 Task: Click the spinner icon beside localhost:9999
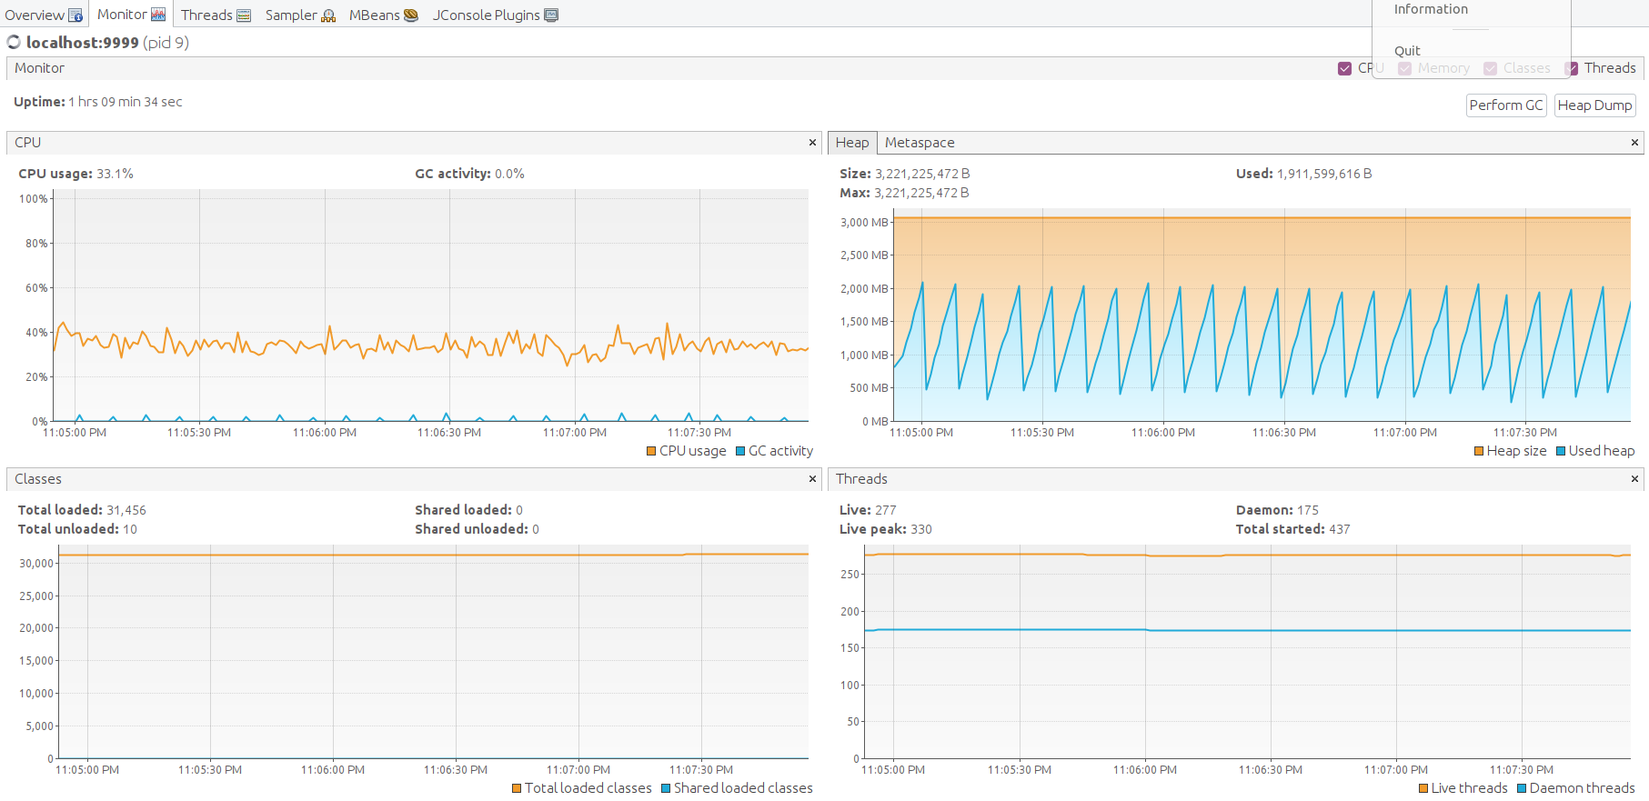tap(14, 43)
